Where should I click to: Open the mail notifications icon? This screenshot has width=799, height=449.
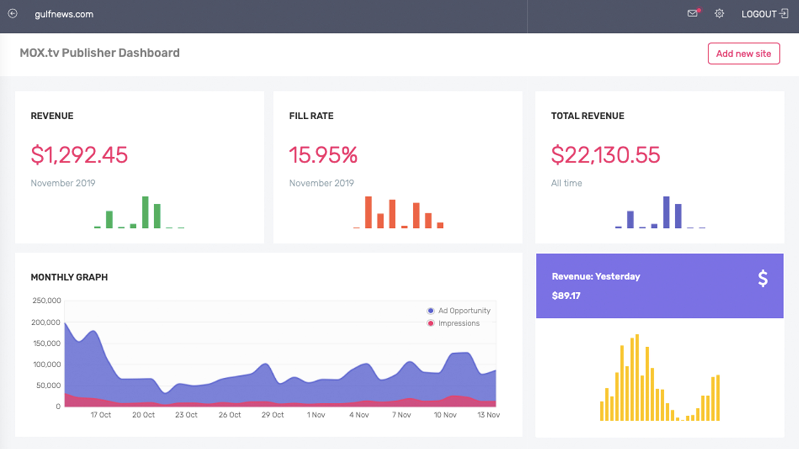point(693,13)
